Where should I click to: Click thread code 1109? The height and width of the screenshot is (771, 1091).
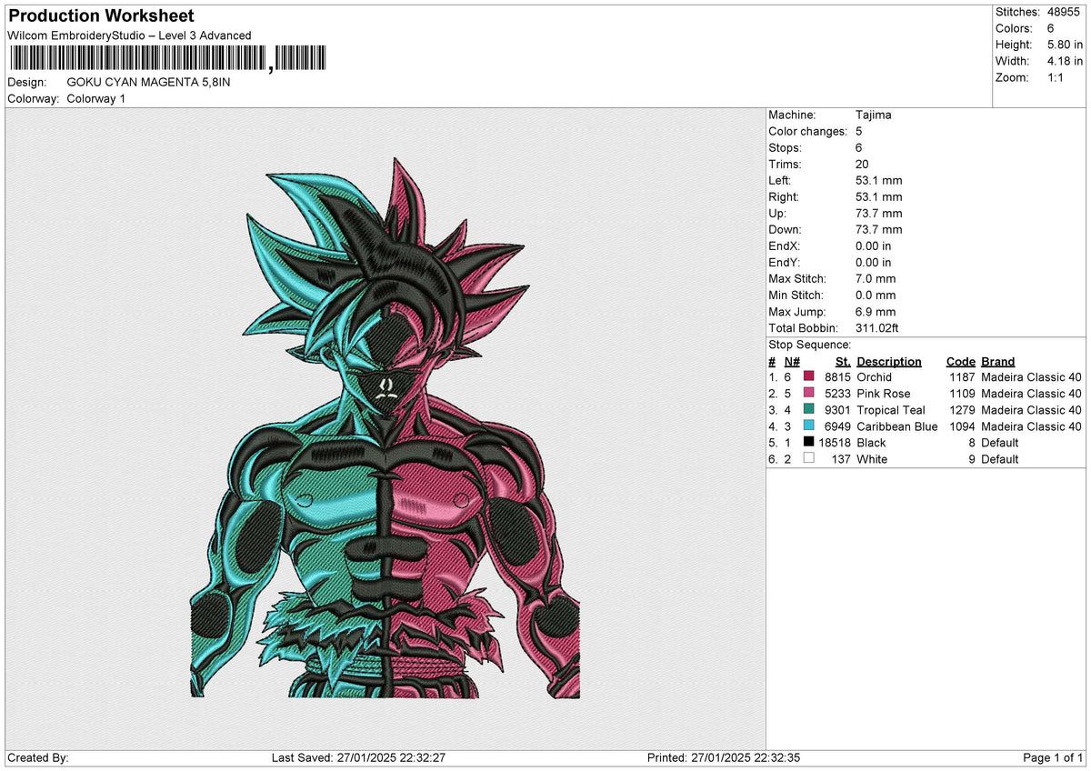click(x=962, y=393)
